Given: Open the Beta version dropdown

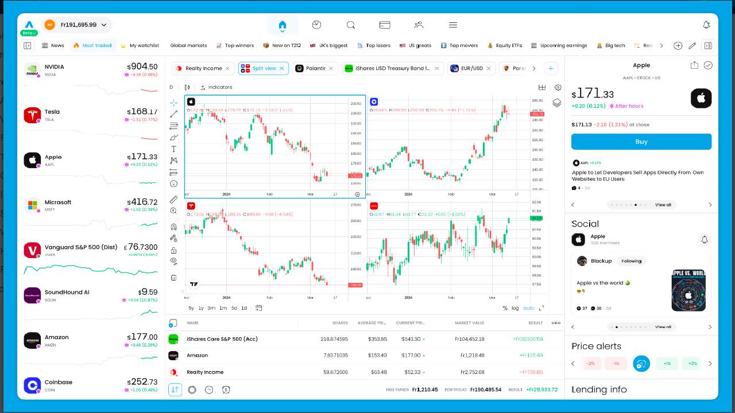Looking at the screenshot, I should coord(29,33).
